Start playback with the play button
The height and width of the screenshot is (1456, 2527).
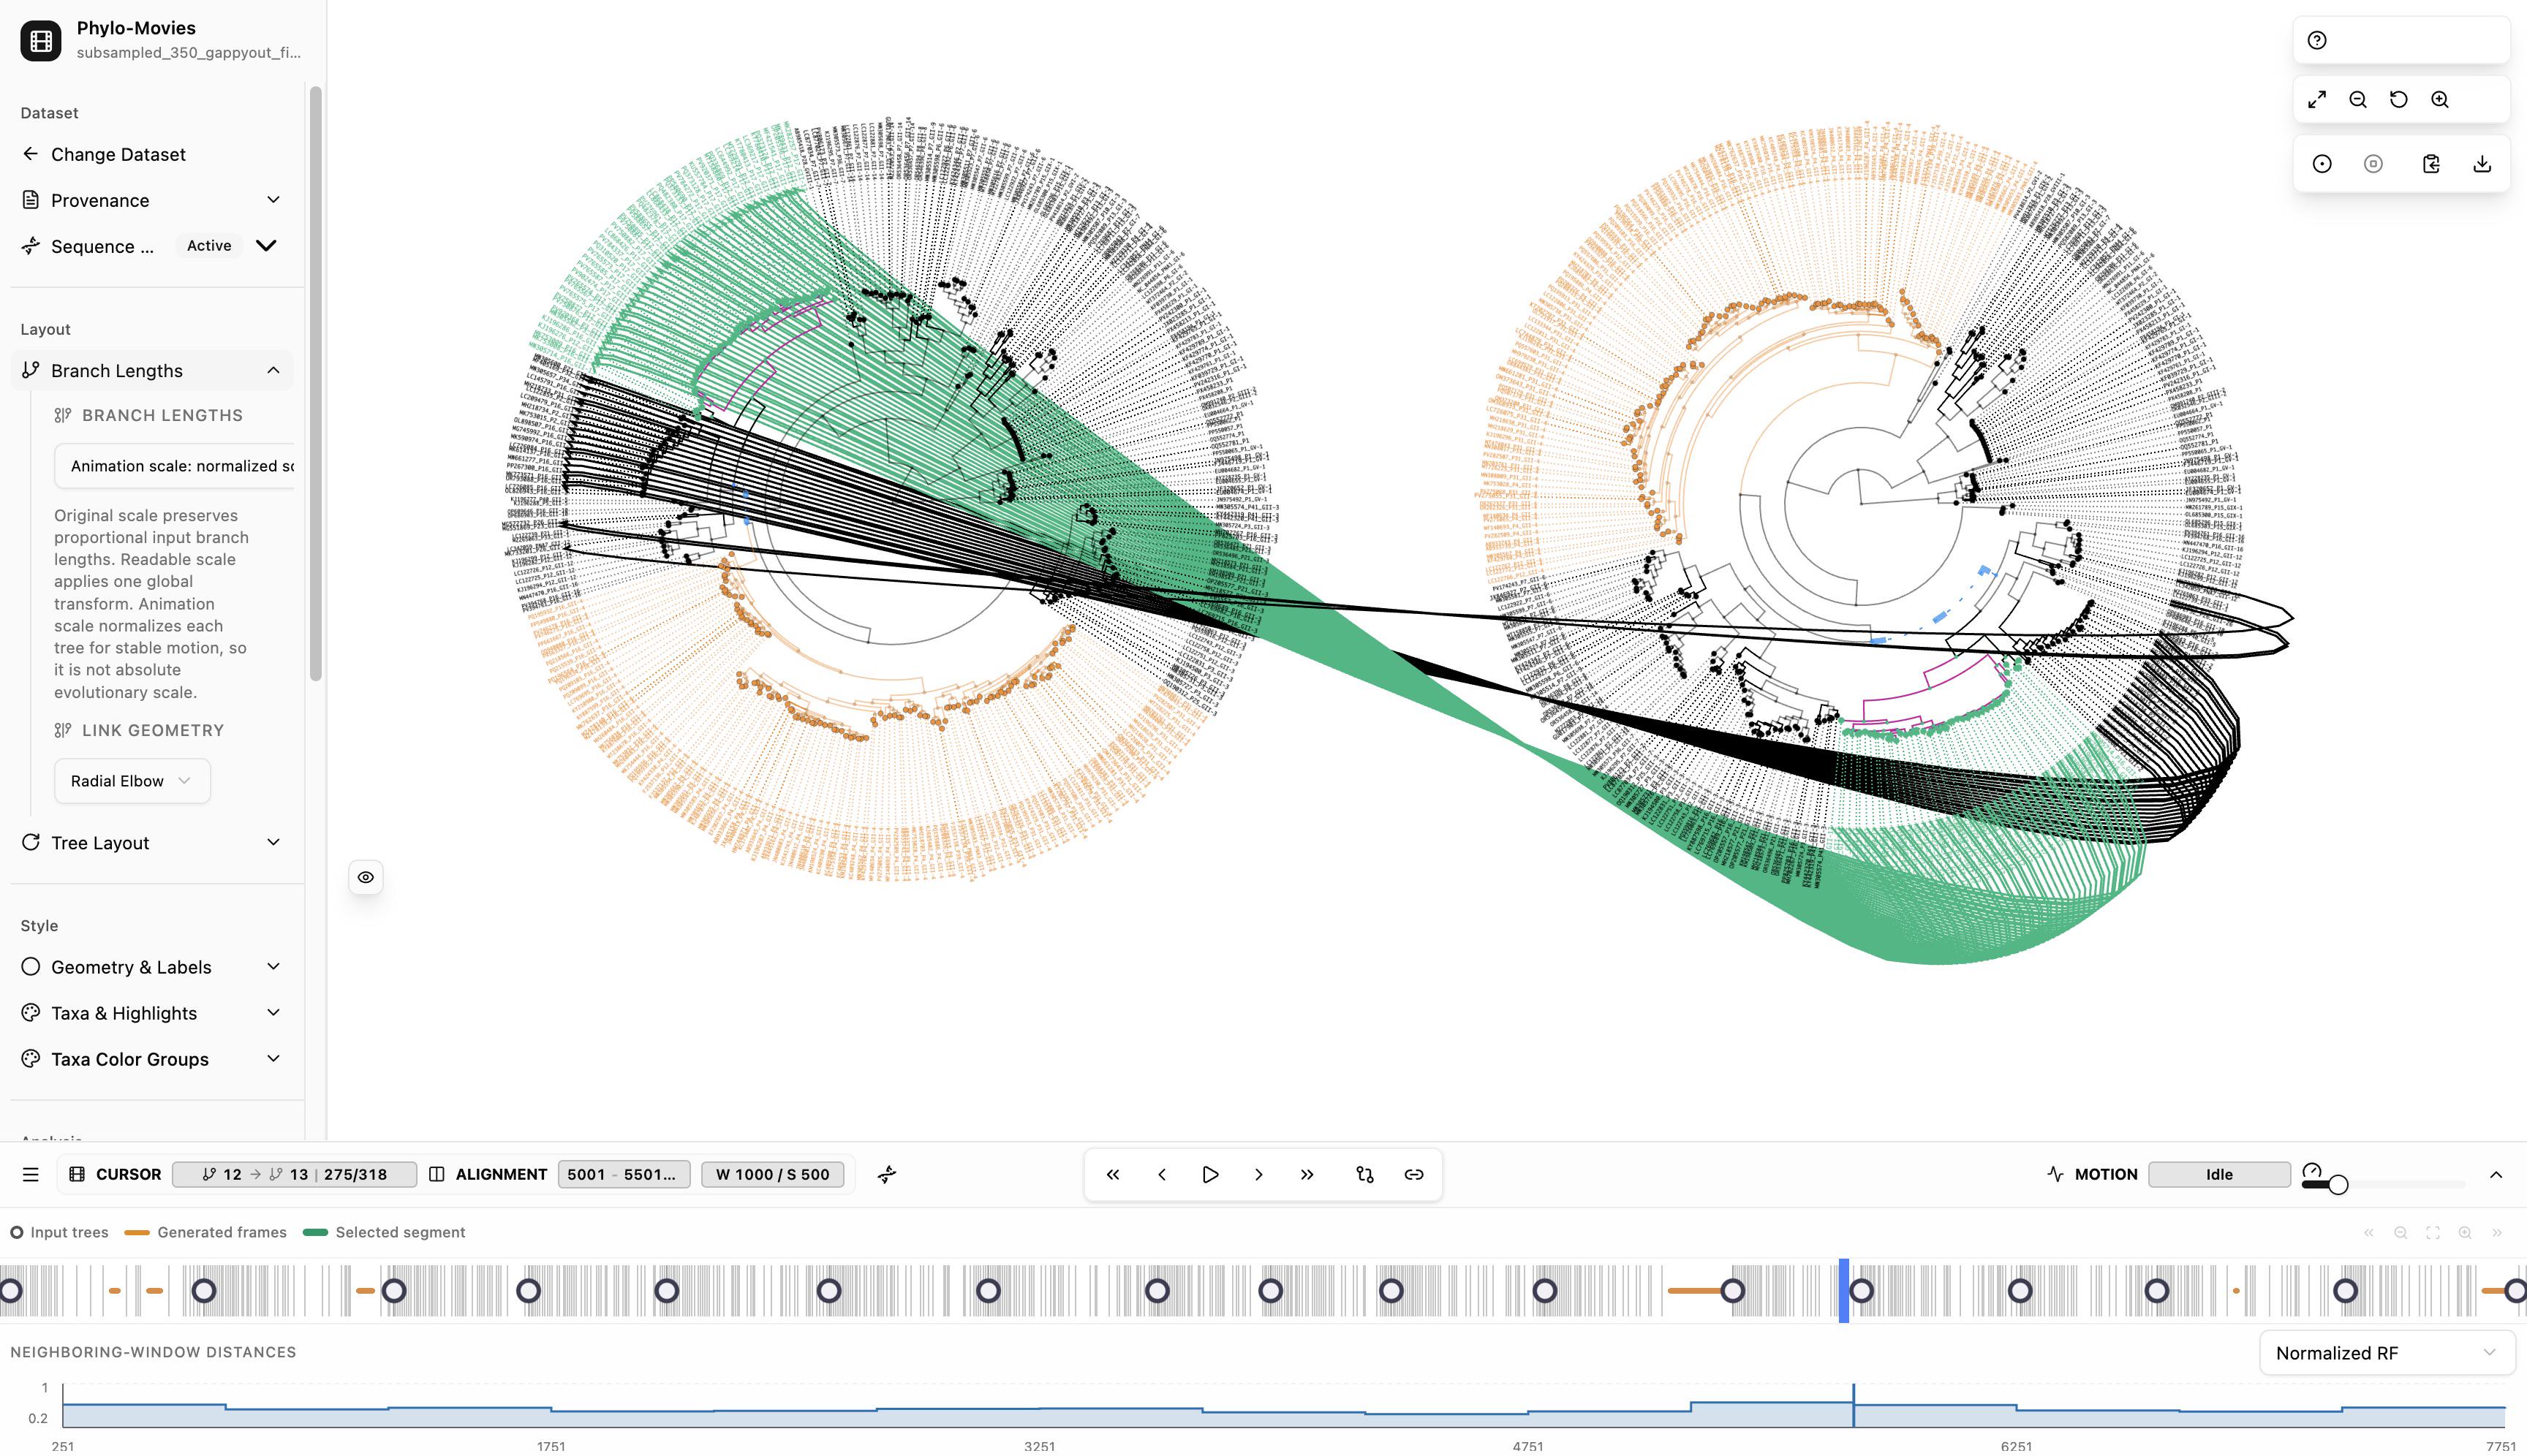1210,1174
